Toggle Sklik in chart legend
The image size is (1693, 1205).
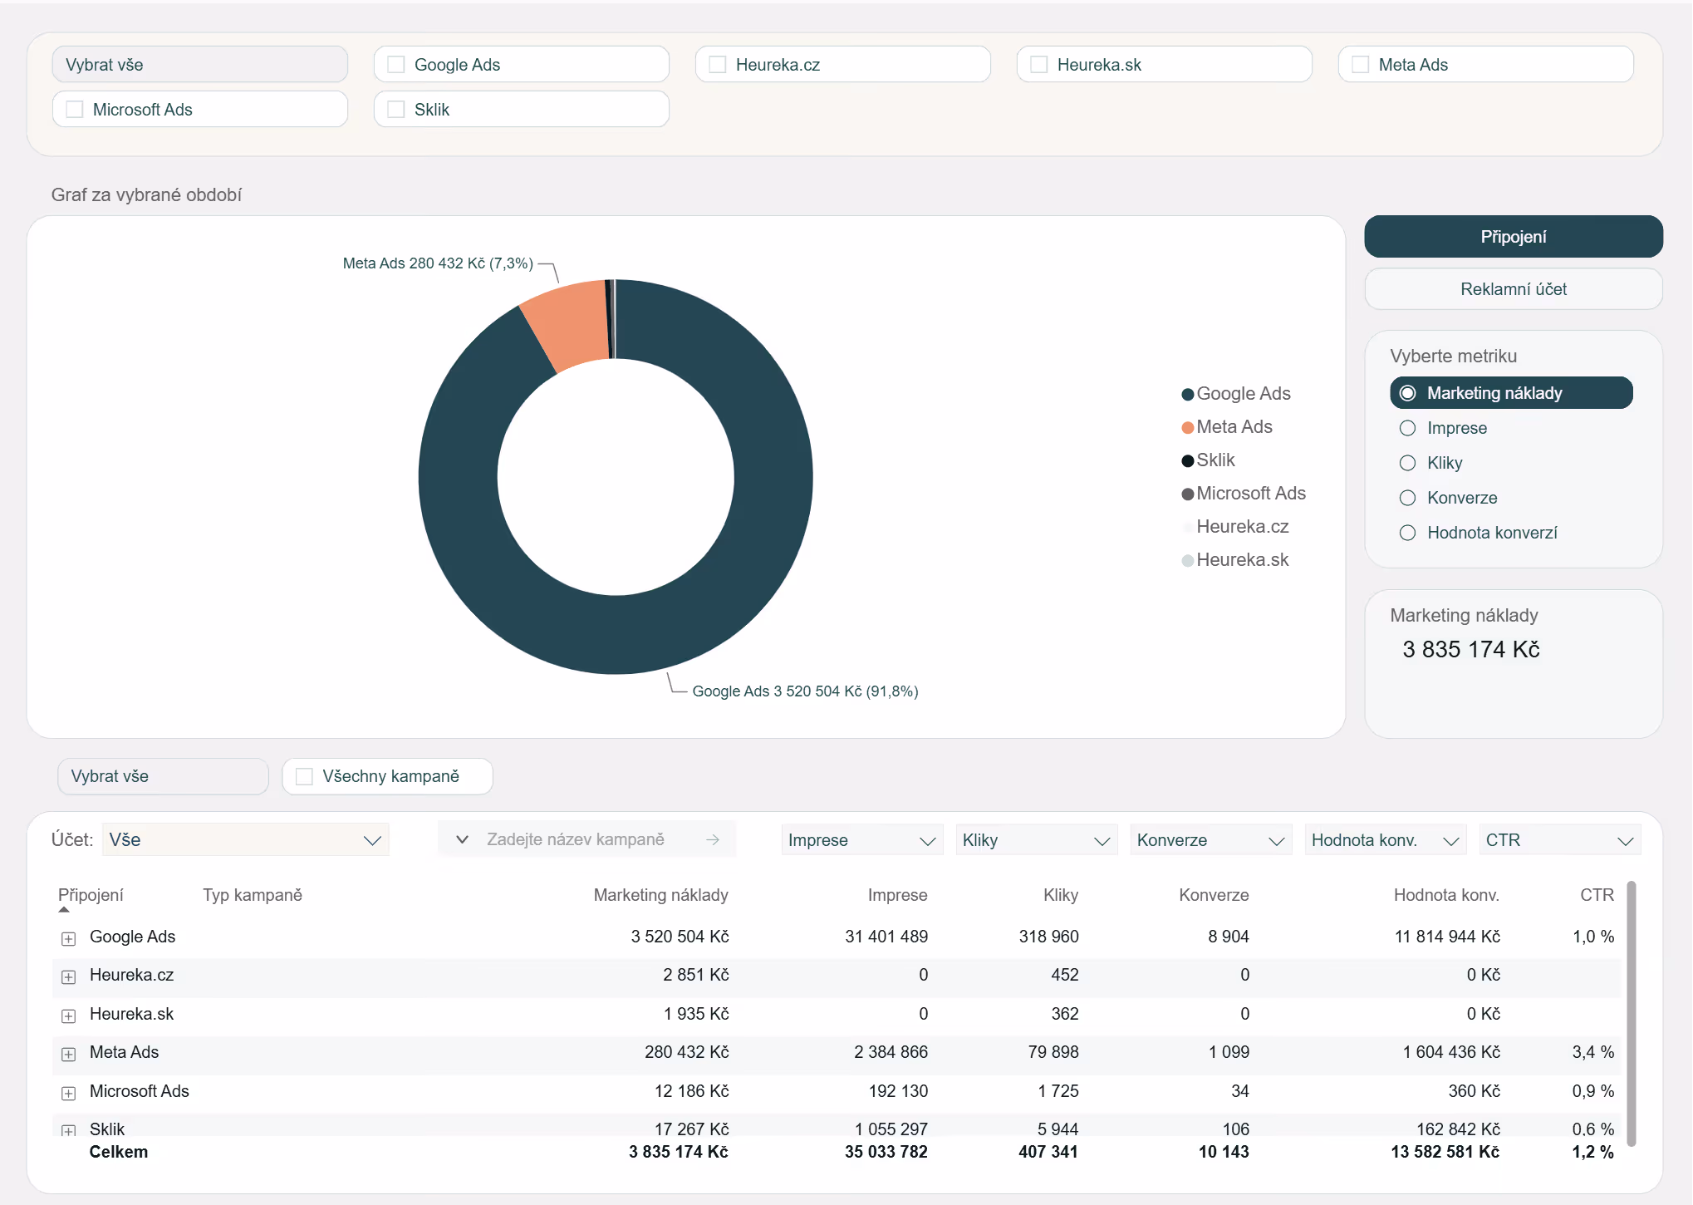[x=1209, y=460]
